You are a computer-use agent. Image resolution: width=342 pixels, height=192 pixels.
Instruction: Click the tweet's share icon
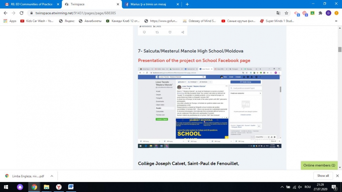(183, 32)
